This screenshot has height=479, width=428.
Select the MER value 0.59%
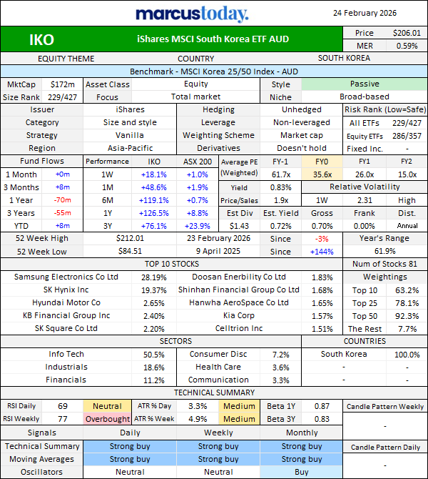point(407,46)
